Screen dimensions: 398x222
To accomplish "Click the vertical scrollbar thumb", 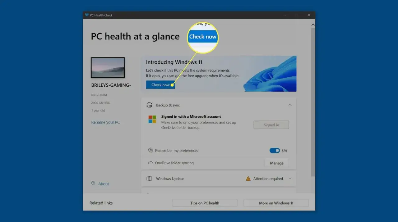I will click(x=313, y=102).
